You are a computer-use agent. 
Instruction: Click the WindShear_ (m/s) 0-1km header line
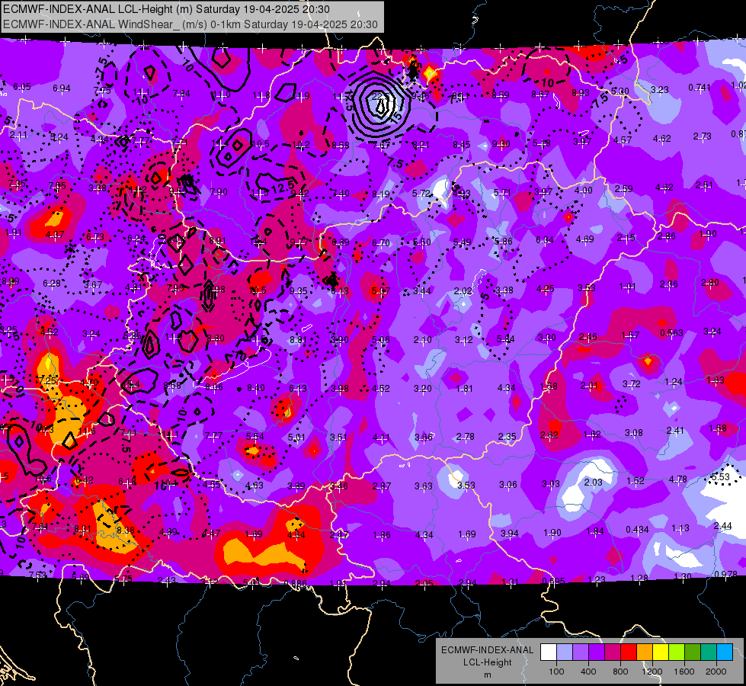pyautogui.click(x=191, y=24)
